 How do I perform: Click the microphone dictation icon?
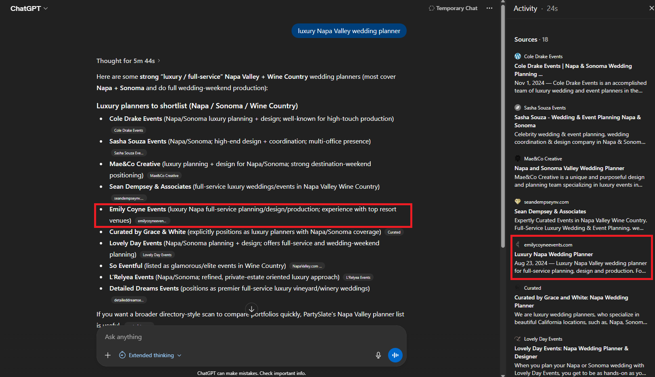coord(378,355)
